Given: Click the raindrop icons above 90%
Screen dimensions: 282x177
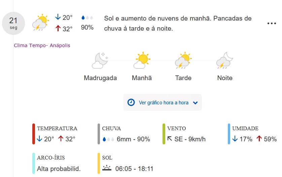Looking at the screenshot, I should click(87, 17).
